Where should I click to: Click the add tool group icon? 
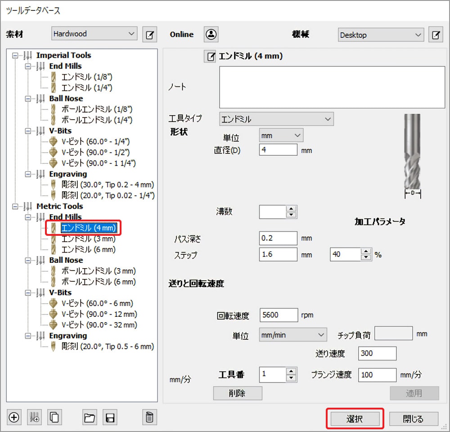(x=34, y=417)
